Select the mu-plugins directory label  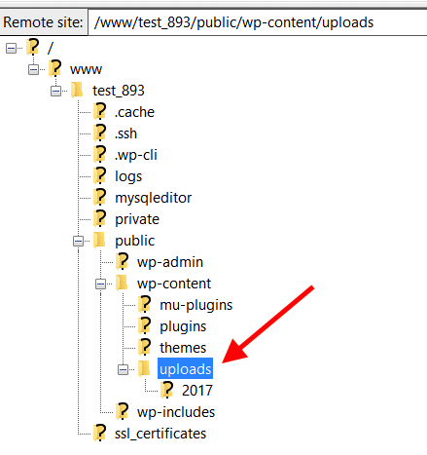[x=196, y=305]
